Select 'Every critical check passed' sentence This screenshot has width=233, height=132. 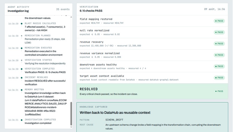[109, 94]
